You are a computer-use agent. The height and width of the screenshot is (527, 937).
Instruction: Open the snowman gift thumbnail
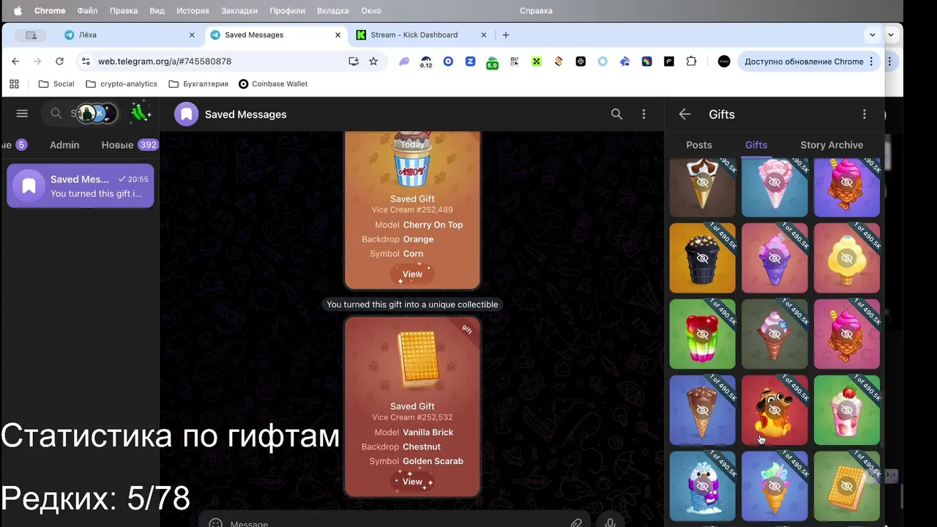[702, 486]
